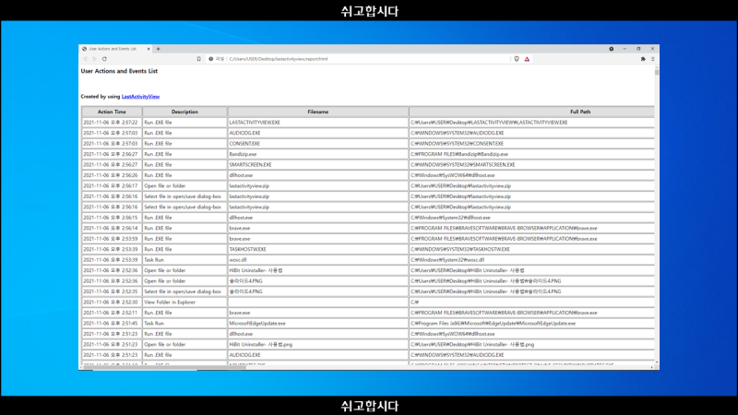The width and height of the screenshot is (738, 415).
Task: Focus the address bar showing report.html
Action: pos(358,59)
